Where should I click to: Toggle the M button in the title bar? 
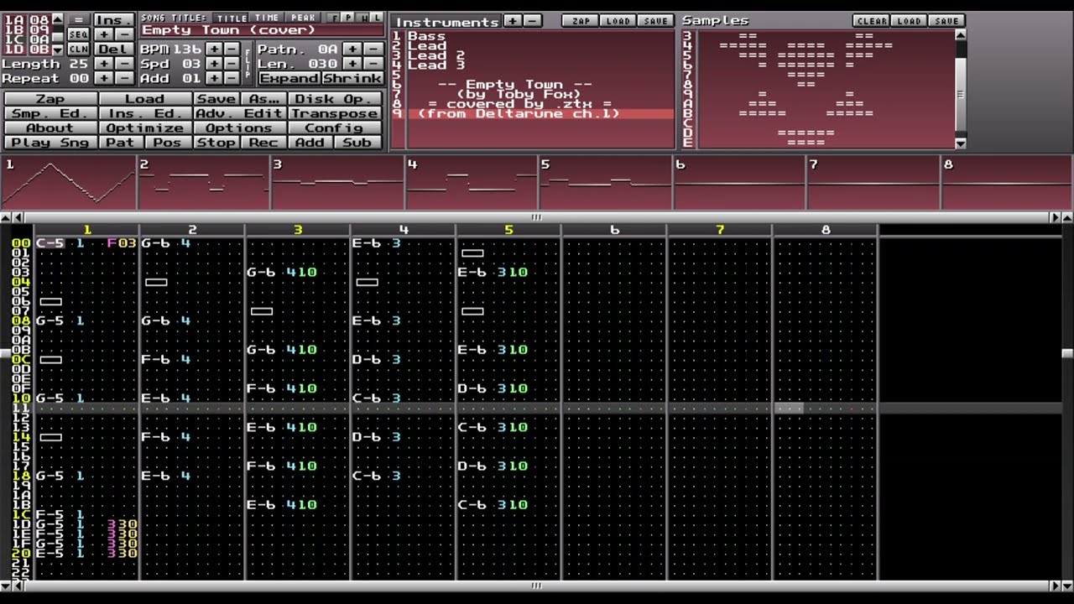[362, 18]
